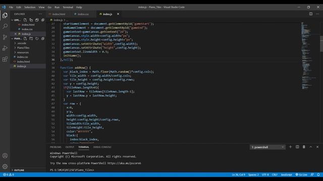Viewport: 323px width, 181px height.
Task: Collapse all folders in Explorer
Action: (43, 39)
